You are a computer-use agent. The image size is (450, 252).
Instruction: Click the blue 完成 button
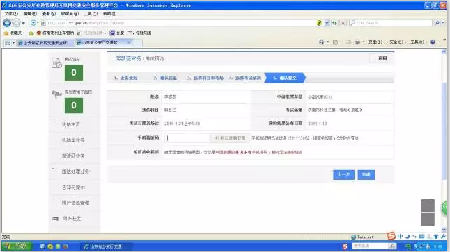coord(366,175)
